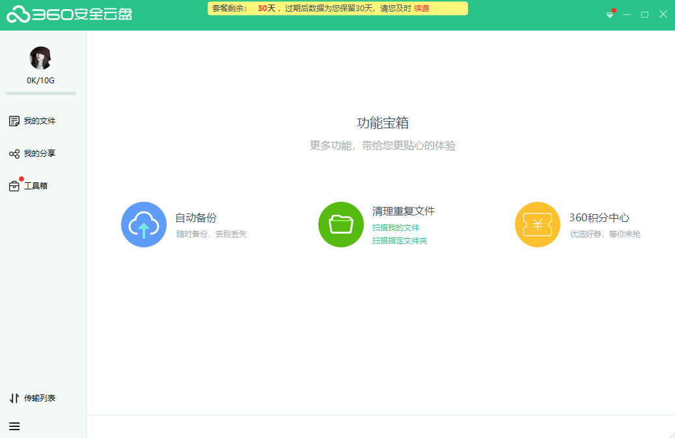Expand the title bar dropdown menu arrow
675x438 pixels.
pyautogui.click(x=610, y=15)
